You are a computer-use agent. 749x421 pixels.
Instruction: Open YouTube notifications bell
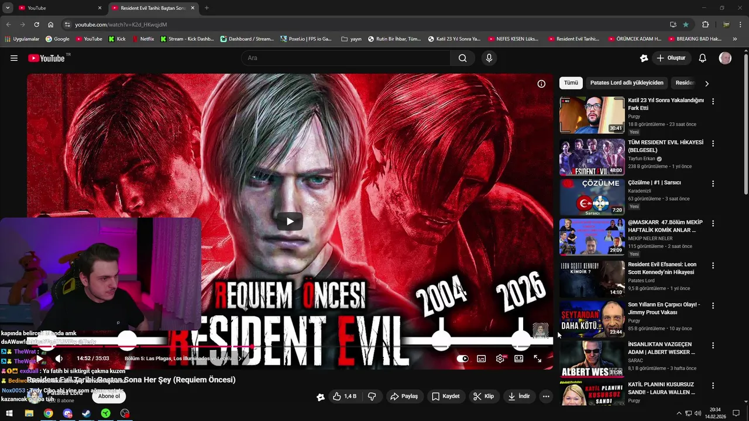click(x=702, y=58)
